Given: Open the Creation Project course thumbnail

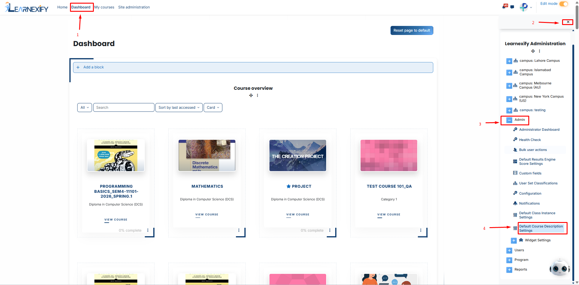Looking at the screenshot, I should (298, 155).
